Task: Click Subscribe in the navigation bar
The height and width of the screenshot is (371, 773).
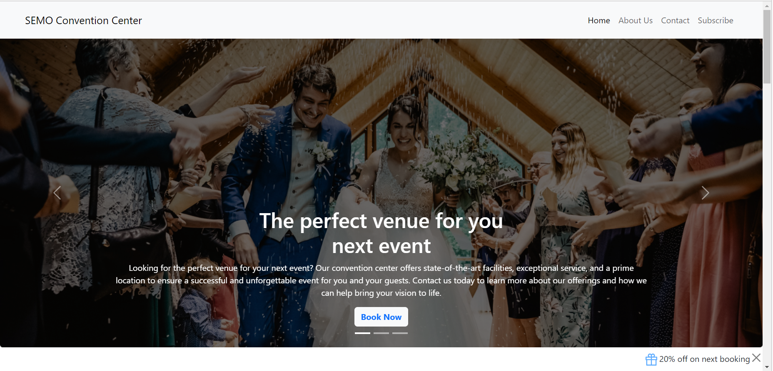Action: (x=716, y=20)
